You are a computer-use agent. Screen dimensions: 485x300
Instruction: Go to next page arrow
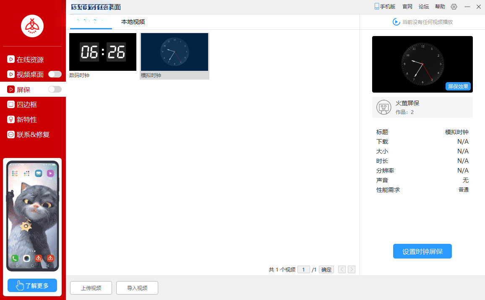tap(352, 270)
